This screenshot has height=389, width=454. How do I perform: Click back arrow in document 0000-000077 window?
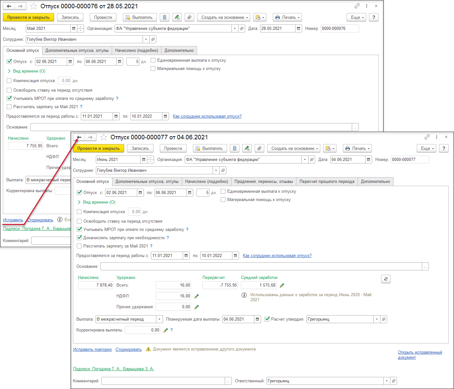tap(79, 137)
